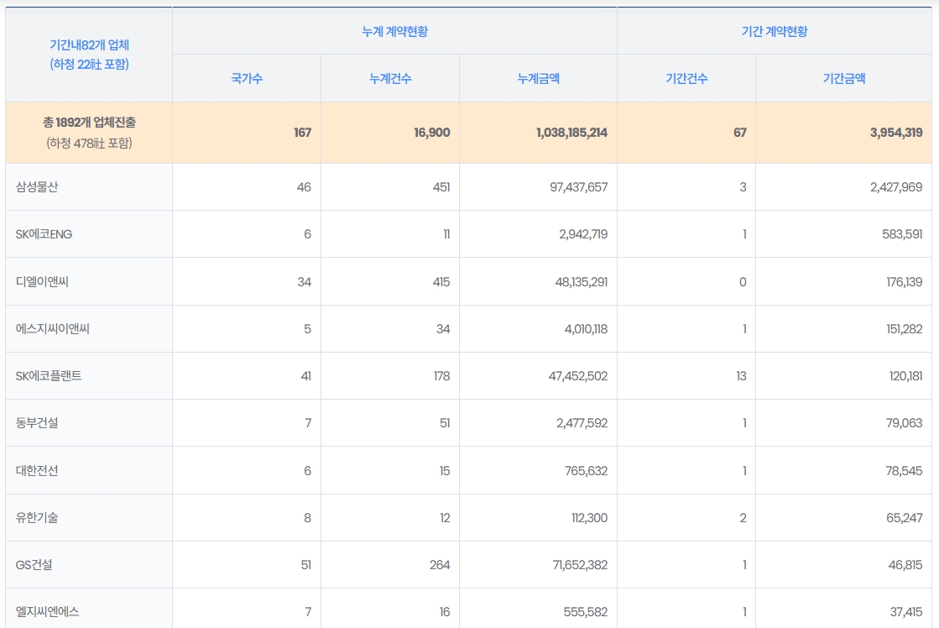939x628 pixels.
Task: Click 에스지씨이앤씨 period amount 151,282
Action: pyautogui.click(x=905, y=329)
